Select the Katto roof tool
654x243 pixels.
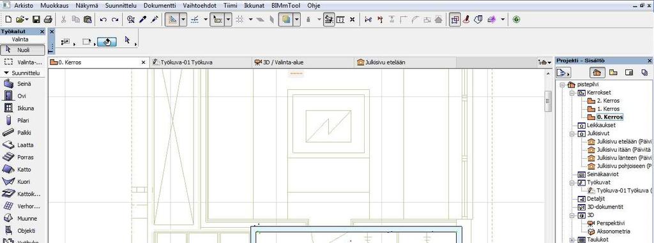click(x=23, y=170)
